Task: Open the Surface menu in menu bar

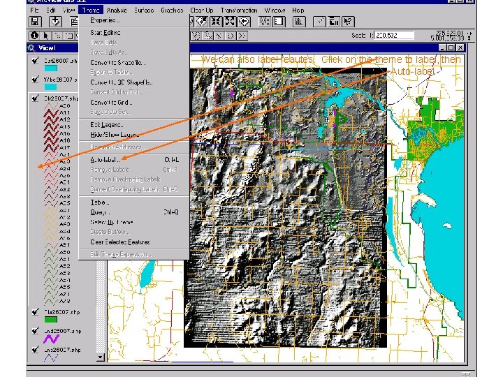Action: (144, 10)
